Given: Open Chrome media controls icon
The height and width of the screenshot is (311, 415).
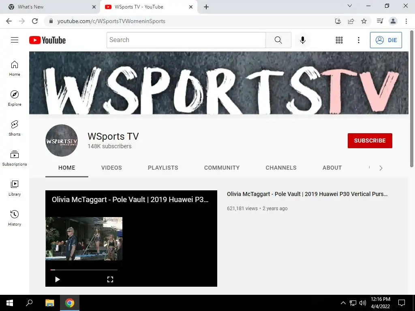Looking at the screenshot, I should point(380,21).
